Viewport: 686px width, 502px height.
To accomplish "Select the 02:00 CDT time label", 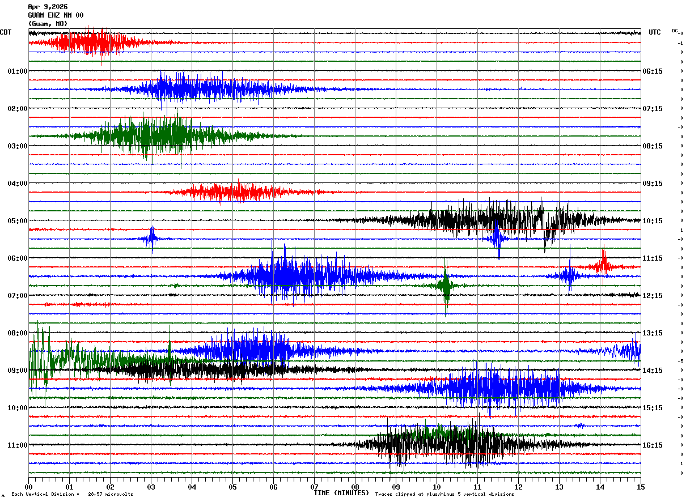I will [18, 109].
